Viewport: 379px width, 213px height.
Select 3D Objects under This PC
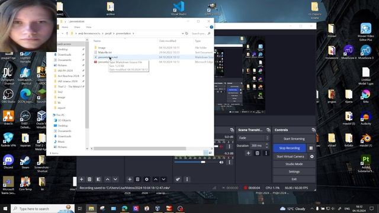pyautogui.click(x=65, y=120)
